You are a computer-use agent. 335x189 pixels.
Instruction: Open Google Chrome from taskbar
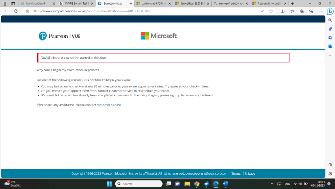(x=197, y=184)
